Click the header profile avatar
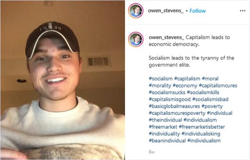 coord(136,11)
